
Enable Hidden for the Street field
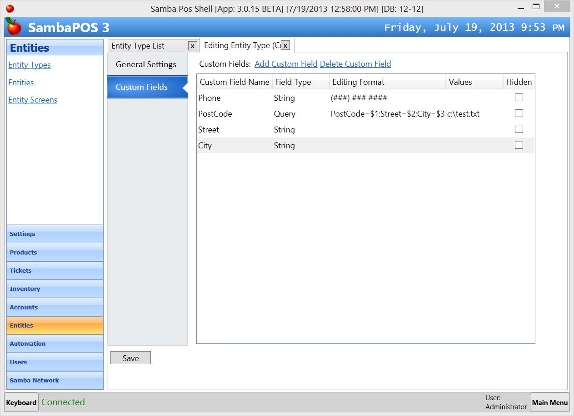tap(519, 129)
